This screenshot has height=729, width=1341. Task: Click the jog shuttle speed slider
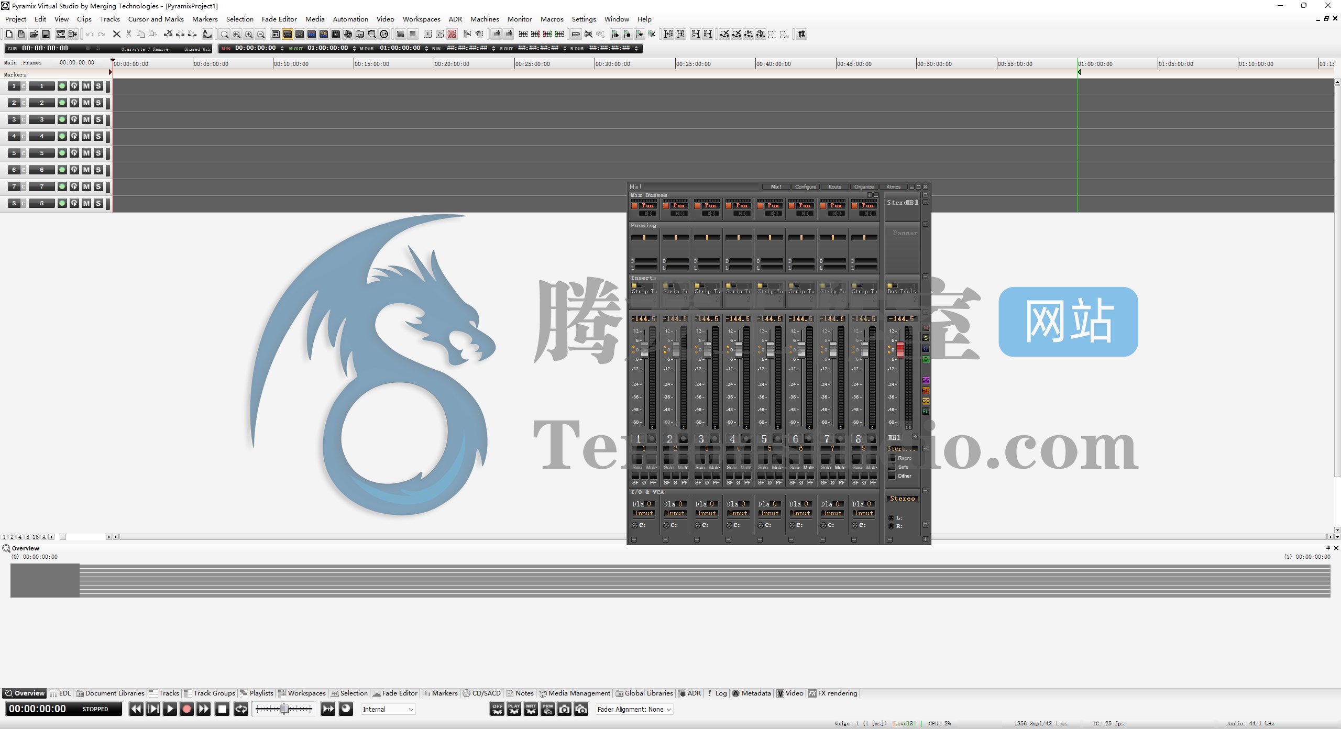pos(284,709)
